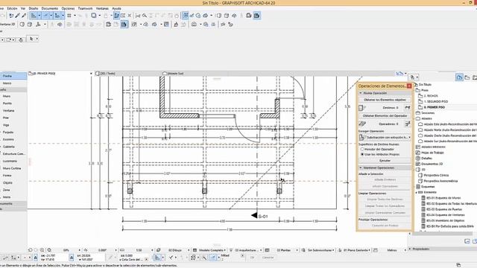This screenshot has width=477, height=268.
Task: Collapse the Elemento schedules tree node
Action: (416, 192)
